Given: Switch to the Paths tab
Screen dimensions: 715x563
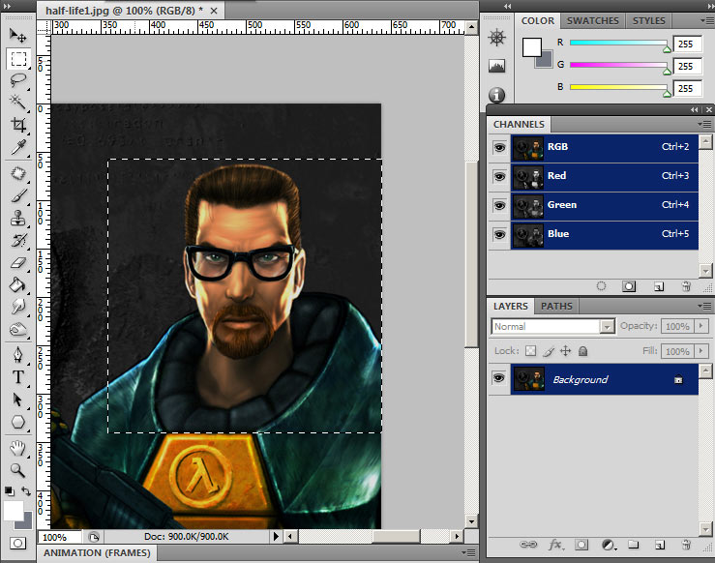Looking at the screenshot, I should click(556, 307).
